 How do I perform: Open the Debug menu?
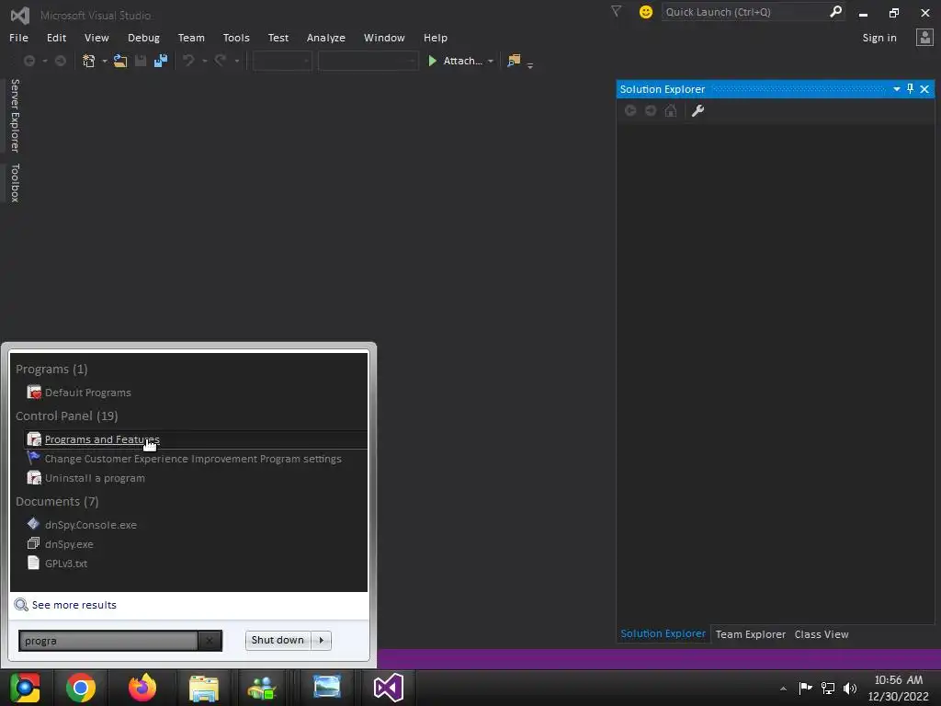(x=143, y=38)
